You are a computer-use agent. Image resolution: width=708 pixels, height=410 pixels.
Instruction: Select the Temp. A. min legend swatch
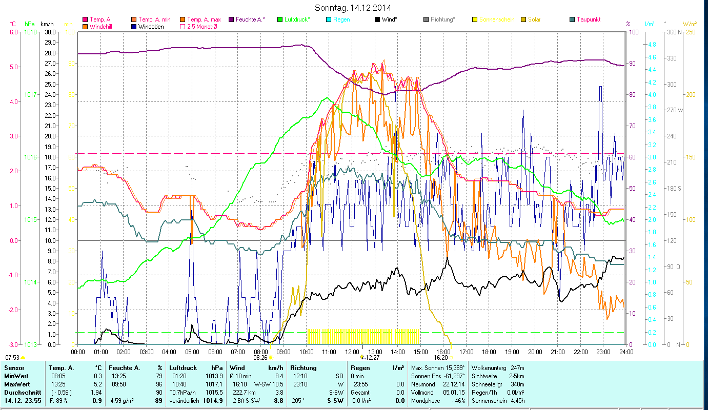pos(134,19)
